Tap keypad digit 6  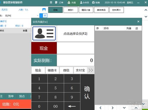[72, 88]
